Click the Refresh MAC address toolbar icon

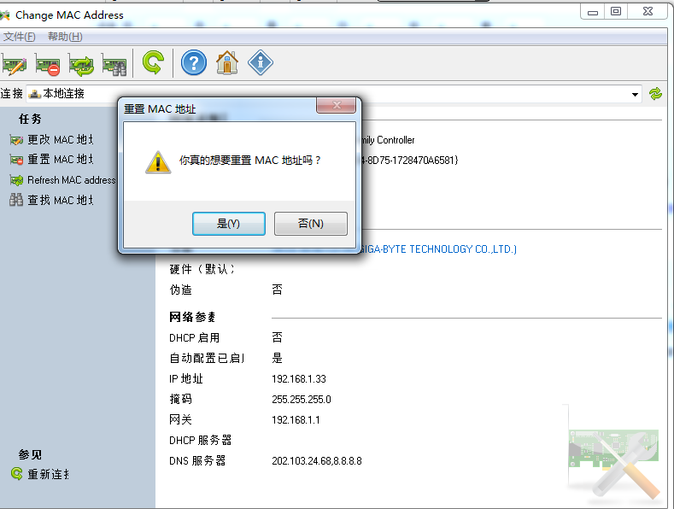(x=81, y=63)
